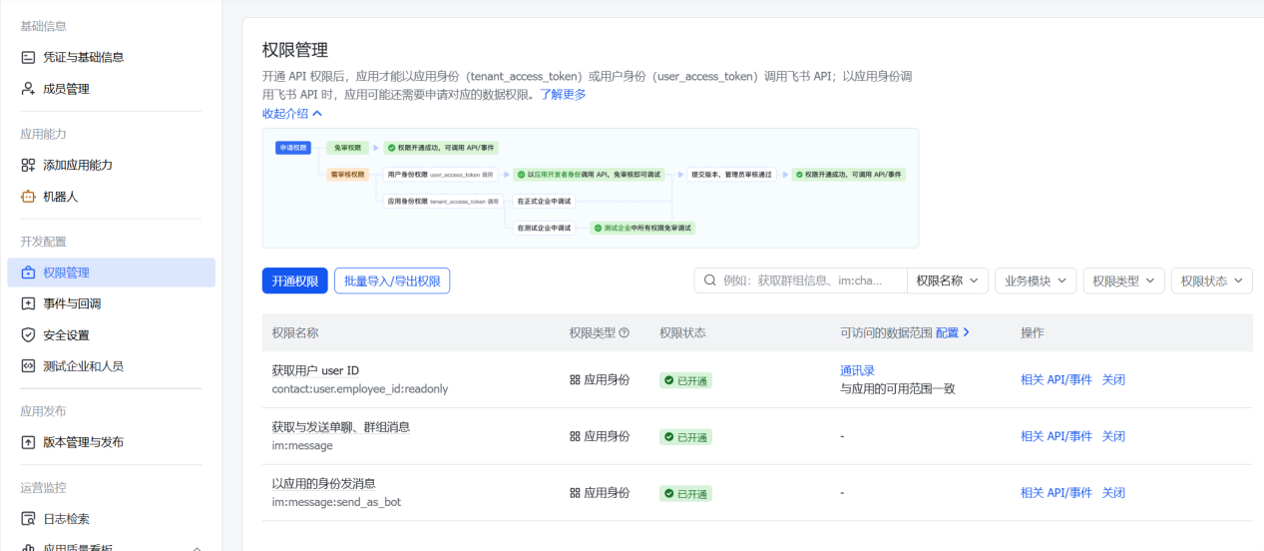This screenshot has height=551, width=1264.
Task: Click the 添加应用能力 grid icon
Action: coord(28,165)
